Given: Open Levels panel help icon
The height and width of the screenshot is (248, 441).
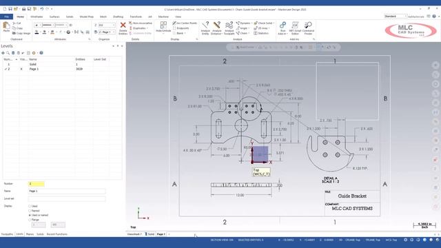Looking at the screenshot, I should click(41, 53).
